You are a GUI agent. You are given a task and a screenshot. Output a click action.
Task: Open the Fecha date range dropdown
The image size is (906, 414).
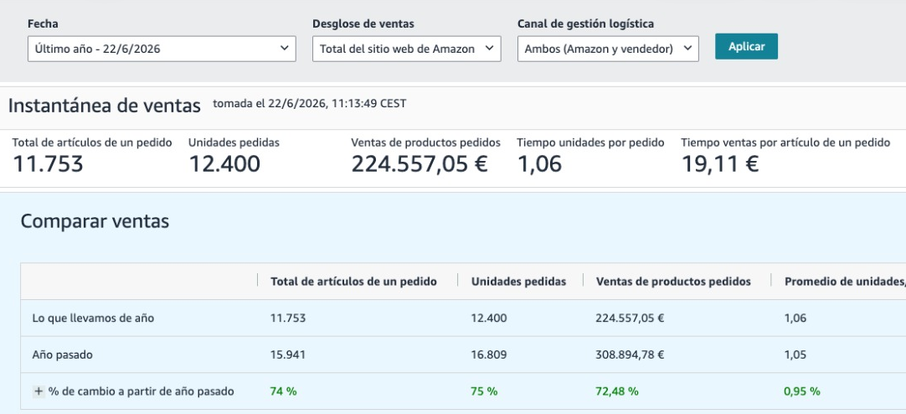pos(162,49)
